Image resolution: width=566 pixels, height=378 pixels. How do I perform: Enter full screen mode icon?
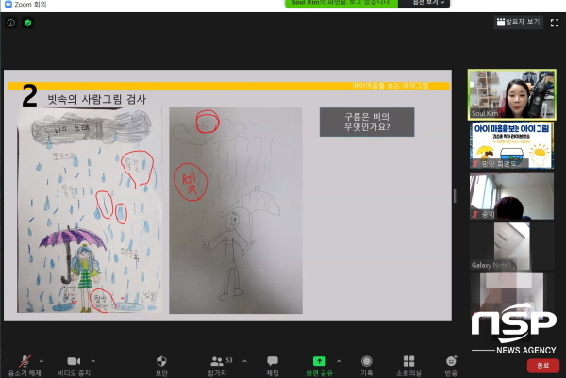point(555,22)
